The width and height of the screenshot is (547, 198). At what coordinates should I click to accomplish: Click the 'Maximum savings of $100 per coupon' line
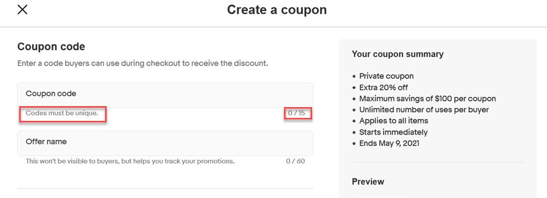(x=427, y=99)
